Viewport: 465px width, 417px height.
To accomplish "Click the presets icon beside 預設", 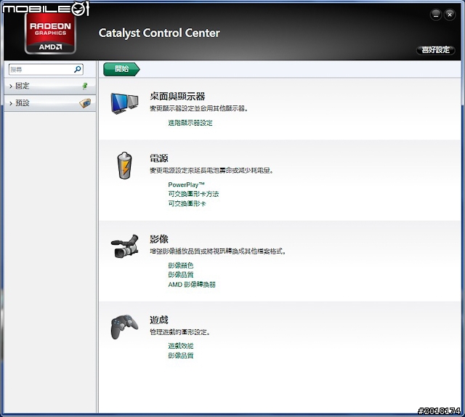I will [x=85, y=103].
